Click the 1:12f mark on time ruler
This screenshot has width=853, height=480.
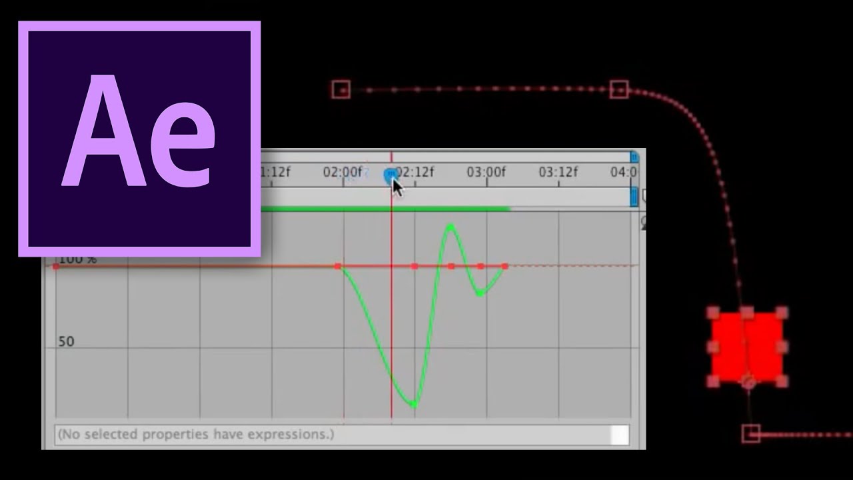tap(275, 173)
